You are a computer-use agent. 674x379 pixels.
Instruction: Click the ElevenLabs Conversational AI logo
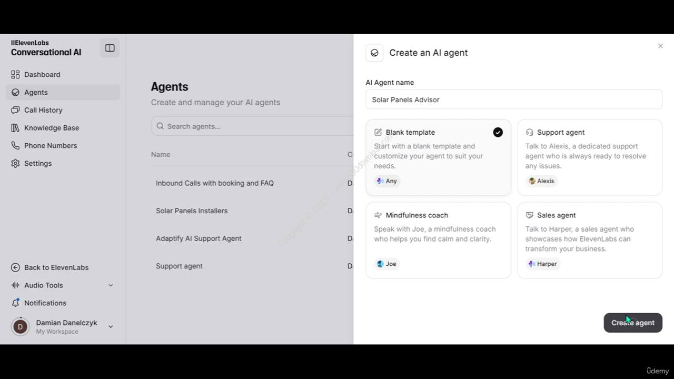coord(46,48)
